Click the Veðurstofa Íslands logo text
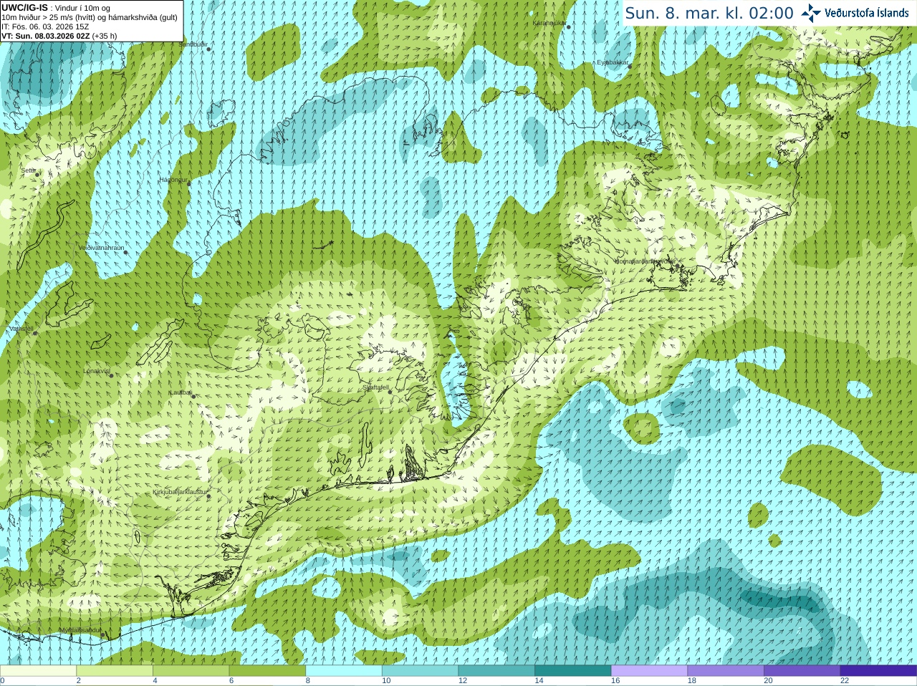Viewport: 917px width, 686px height. click(866, 13)
